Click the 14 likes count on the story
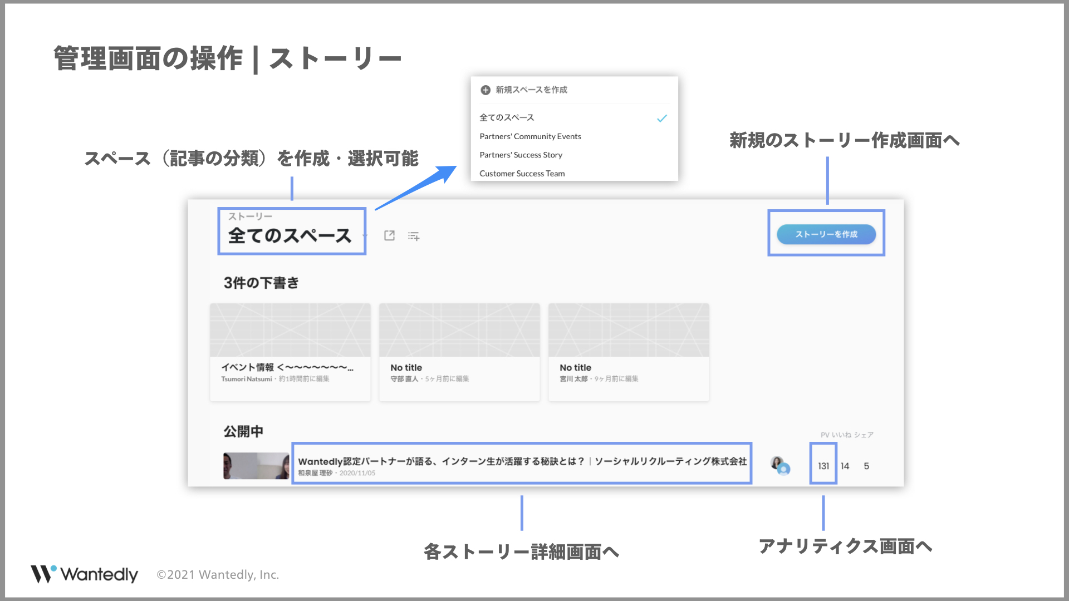Viewport: 1069px width, 601px height. (x=845, y=466)
